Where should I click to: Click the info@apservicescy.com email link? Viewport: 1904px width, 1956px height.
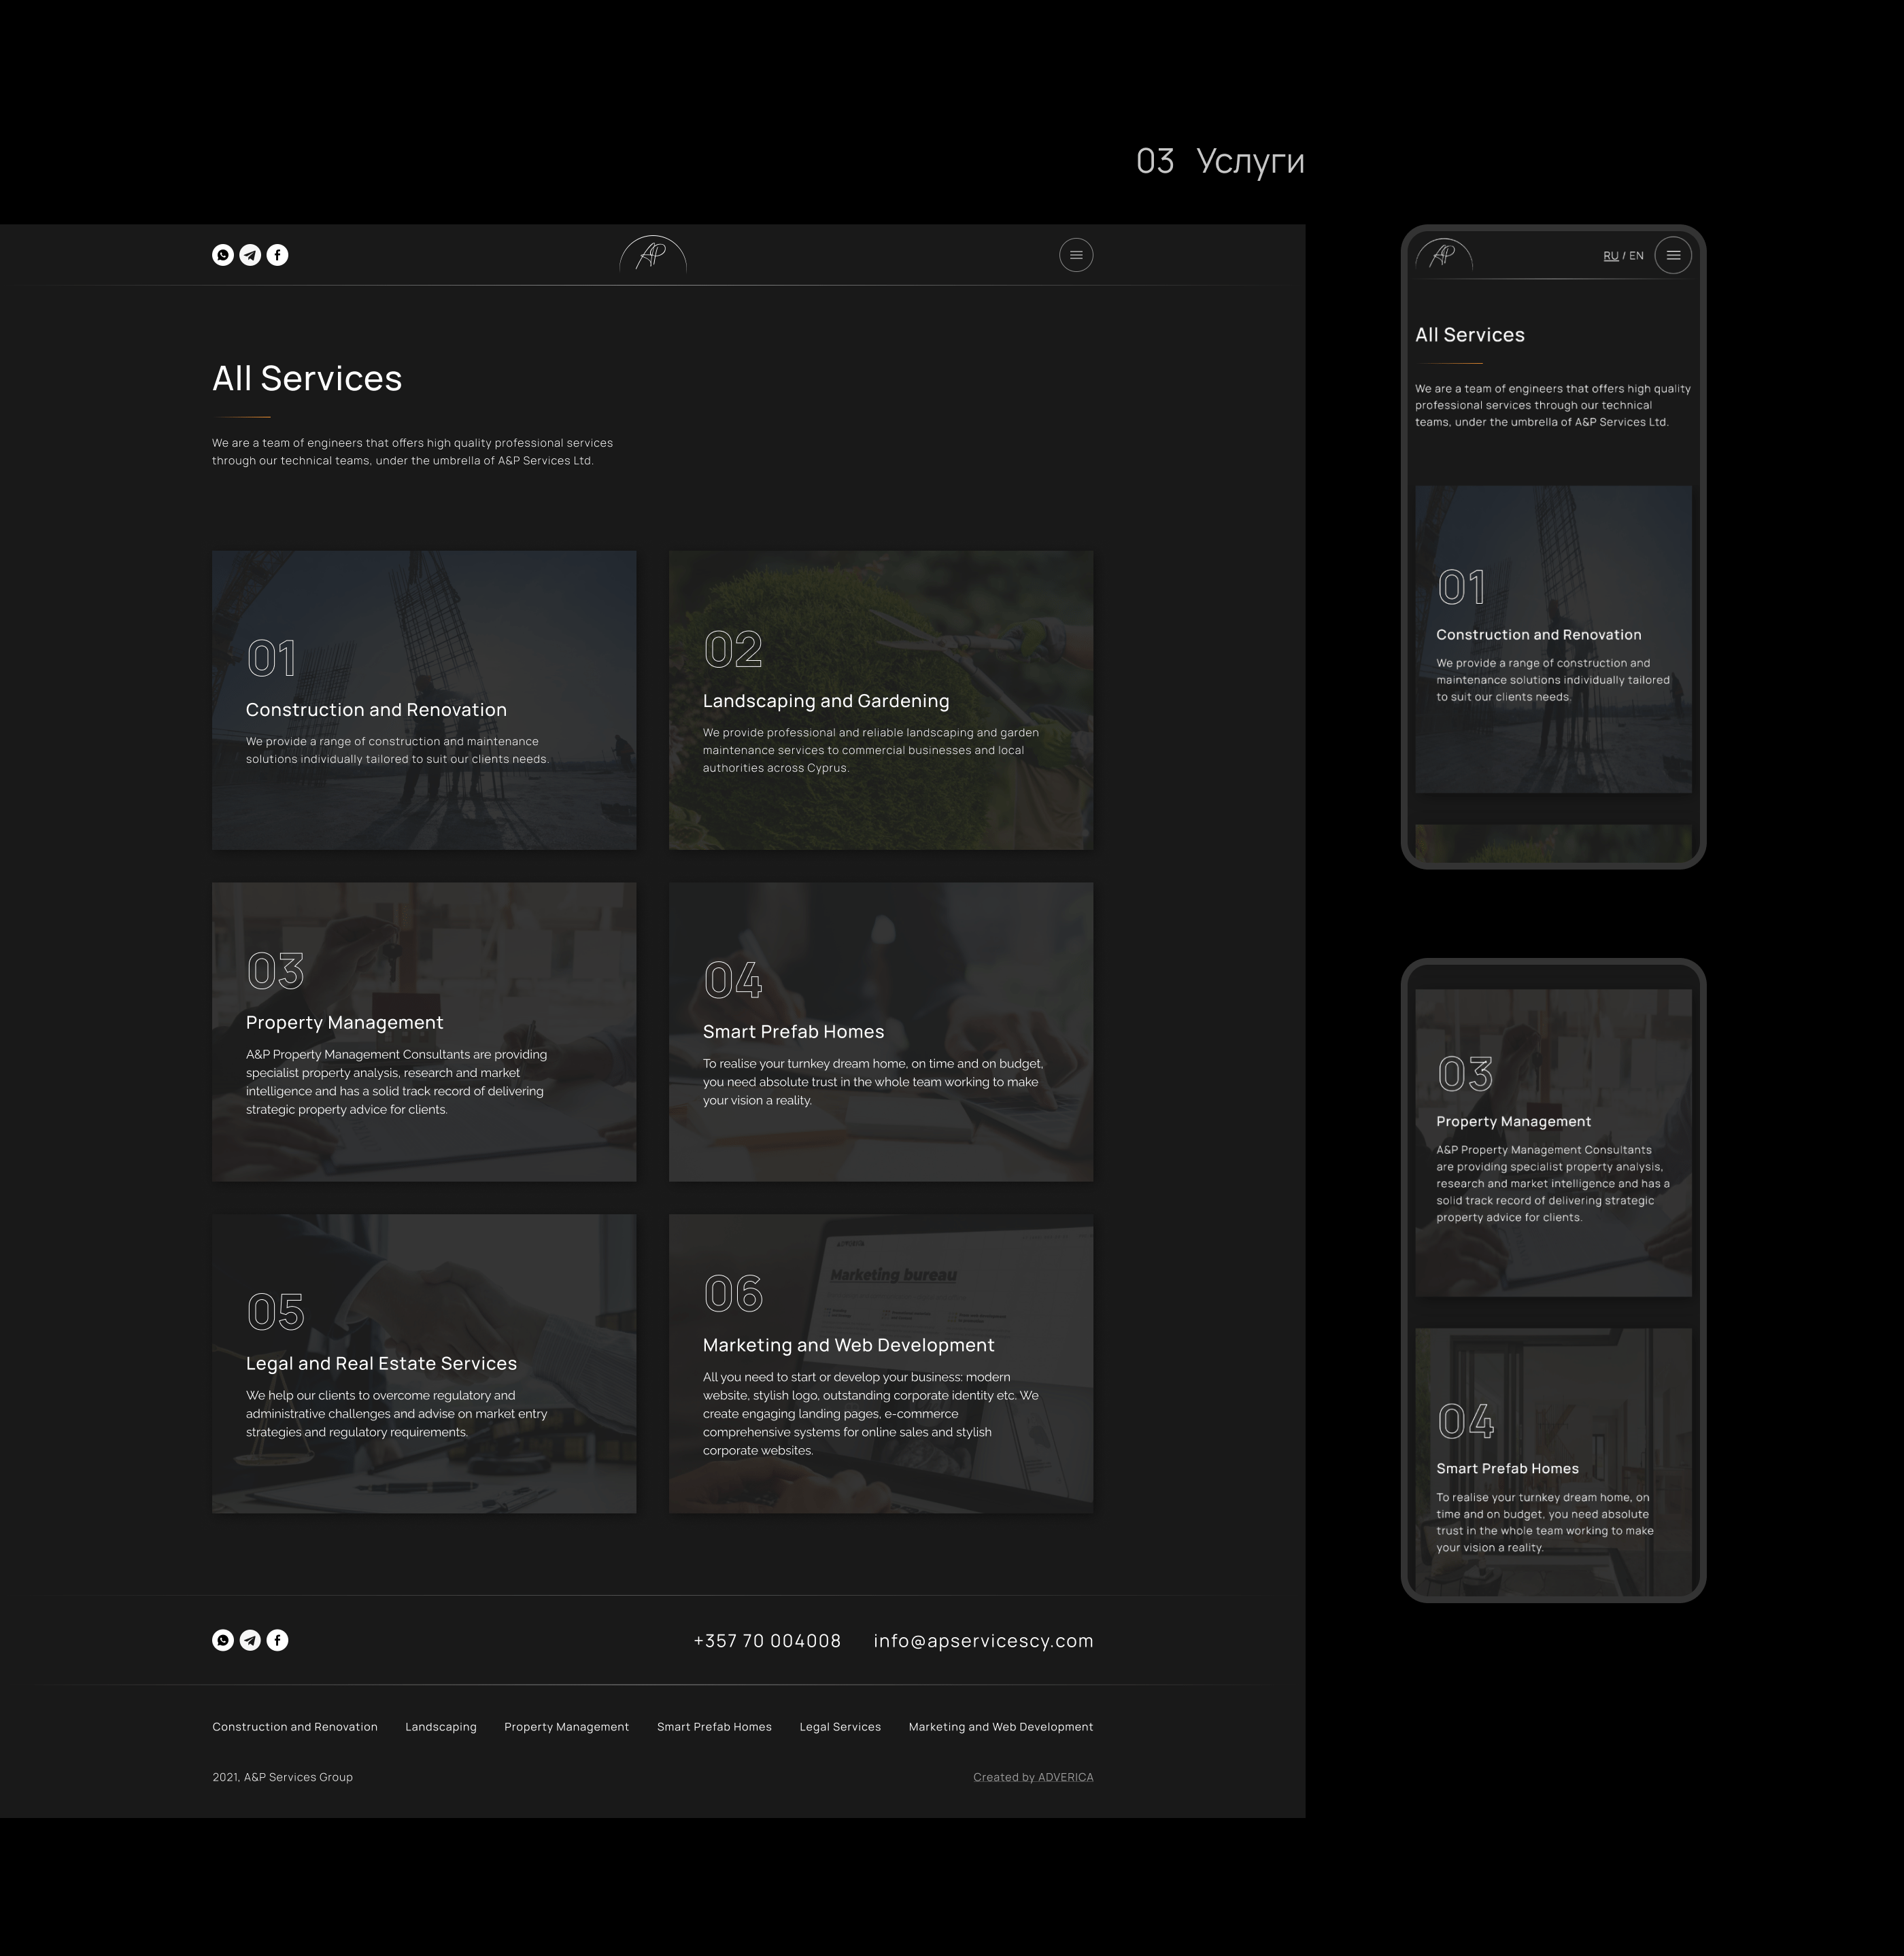983,1641
